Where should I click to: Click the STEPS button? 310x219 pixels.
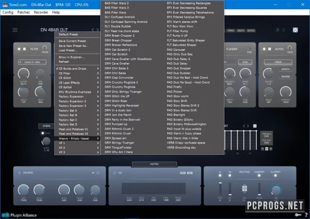pos(46,126)
